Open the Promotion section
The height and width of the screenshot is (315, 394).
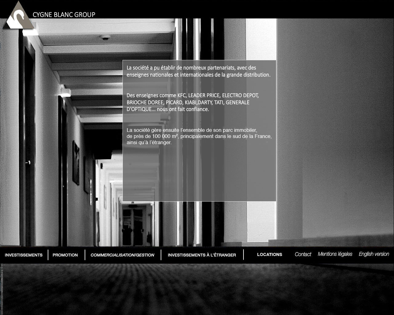pyautogui.click(x=65, y=255)
